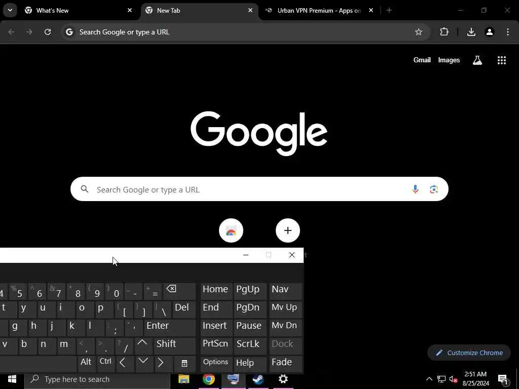Open a new browser tab with plus
Screen dimensions: 519x389
coord(389,10)
